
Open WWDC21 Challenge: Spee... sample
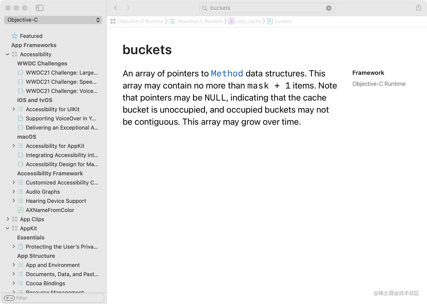pyautogui.click(x=61, y=82)
